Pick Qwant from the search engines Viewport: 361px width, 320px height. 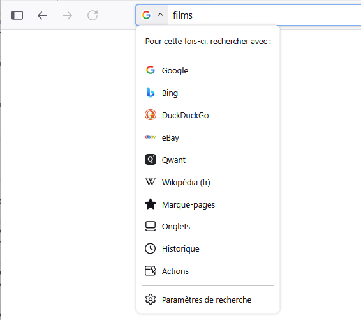[x=208, y=160]
